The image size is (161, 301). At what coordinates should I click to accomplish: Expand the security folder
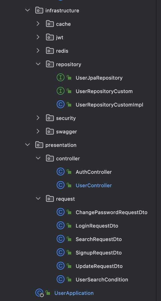coord(38,118)
